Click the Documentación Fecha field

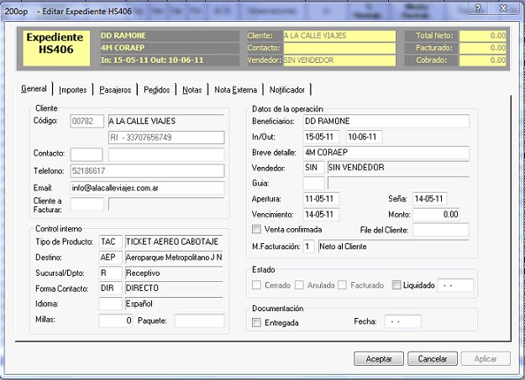point(403,321)
